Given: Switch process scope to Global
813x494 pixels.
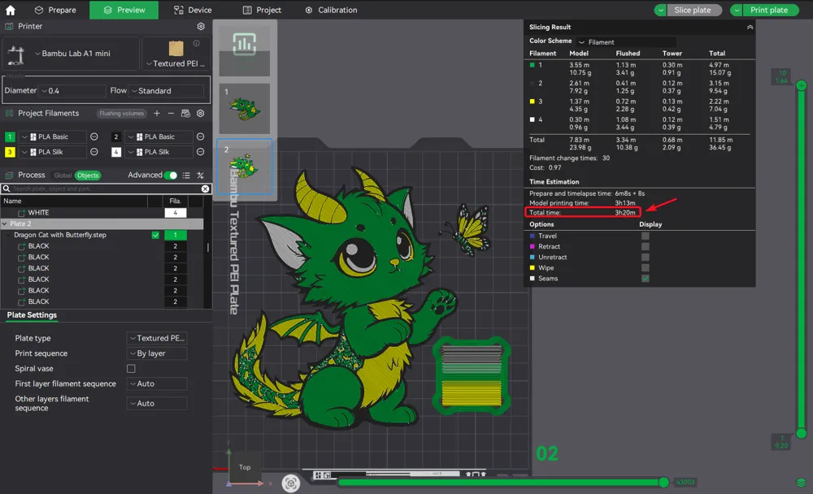Looking at the screenshot, I should click(63, 175).
